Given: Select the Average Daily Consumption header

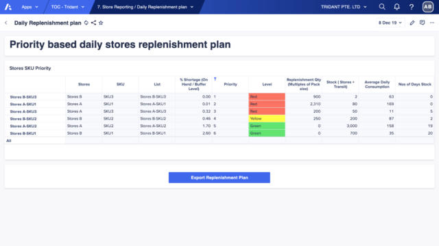Looking at the screenshot, I should point(377,84).
